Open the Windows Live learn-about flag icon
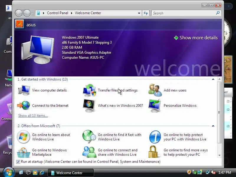236x177 pixels. coord(23,137)
